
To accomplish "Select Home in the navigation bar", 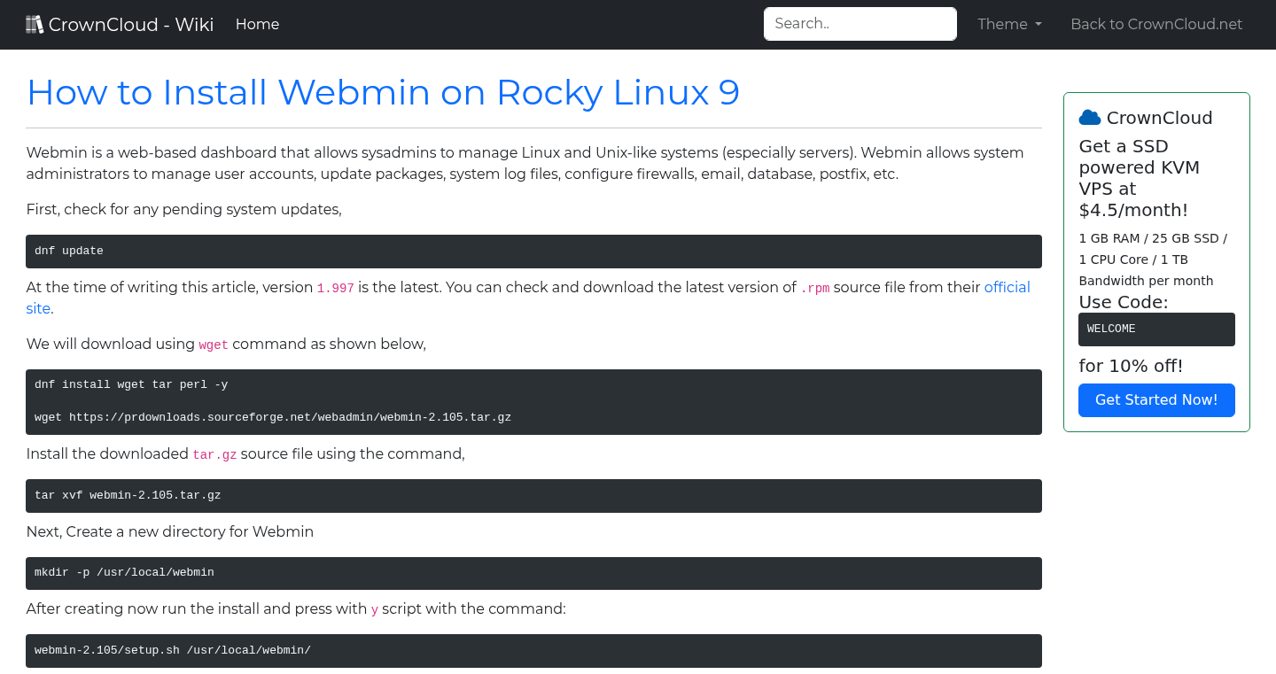I will coord(257,24).
